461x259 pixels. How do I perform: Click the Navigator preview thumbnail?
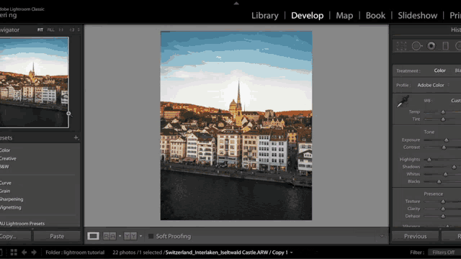click(x=34, y=82)
